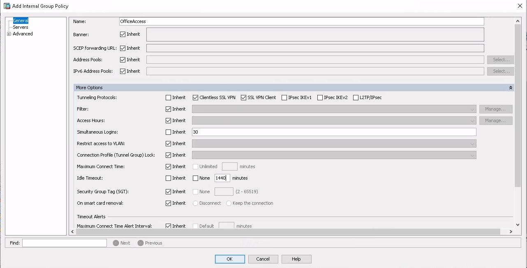527x268 pixels.
Task: Enable the L2TP/IPsec tunneling protocol
Action: 356,97
